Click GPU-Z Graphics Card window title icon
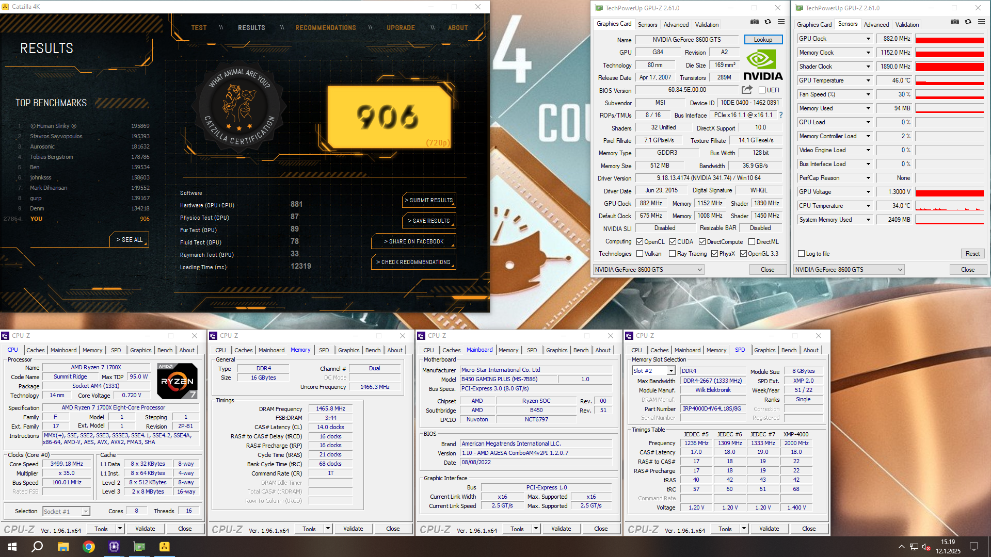This screenshot has width=991, height=557. [599, 8]
